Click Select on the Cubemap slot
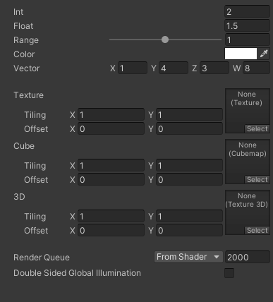 (257, 179)
